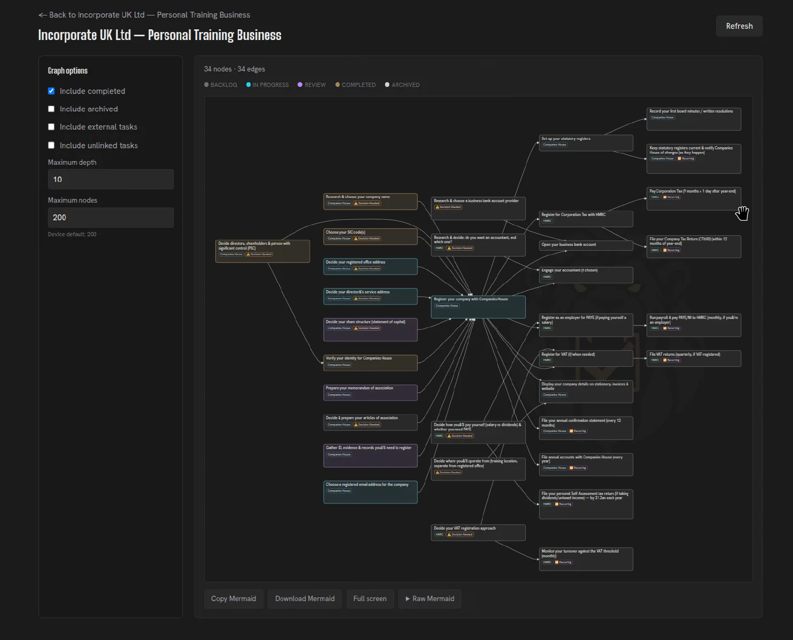
Task: Click the Maximum nodes input field
Action: pos(111,218)
